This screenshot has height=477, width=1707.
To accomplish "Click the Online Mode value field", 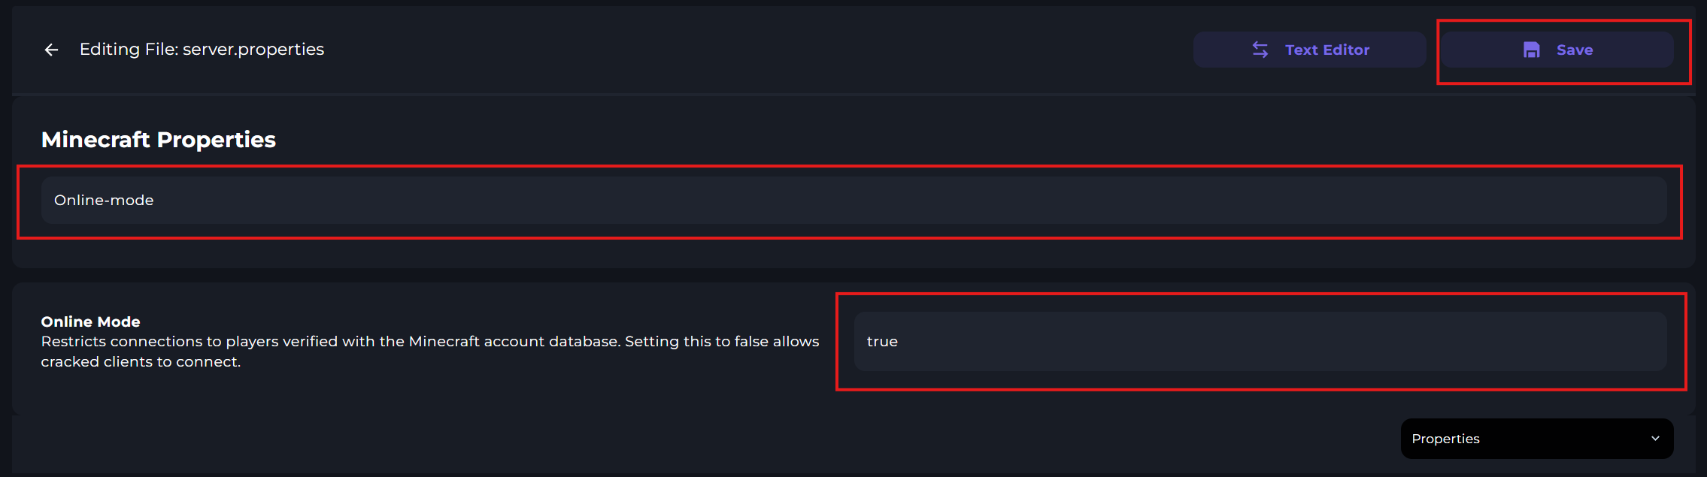I will [1260, 342].
